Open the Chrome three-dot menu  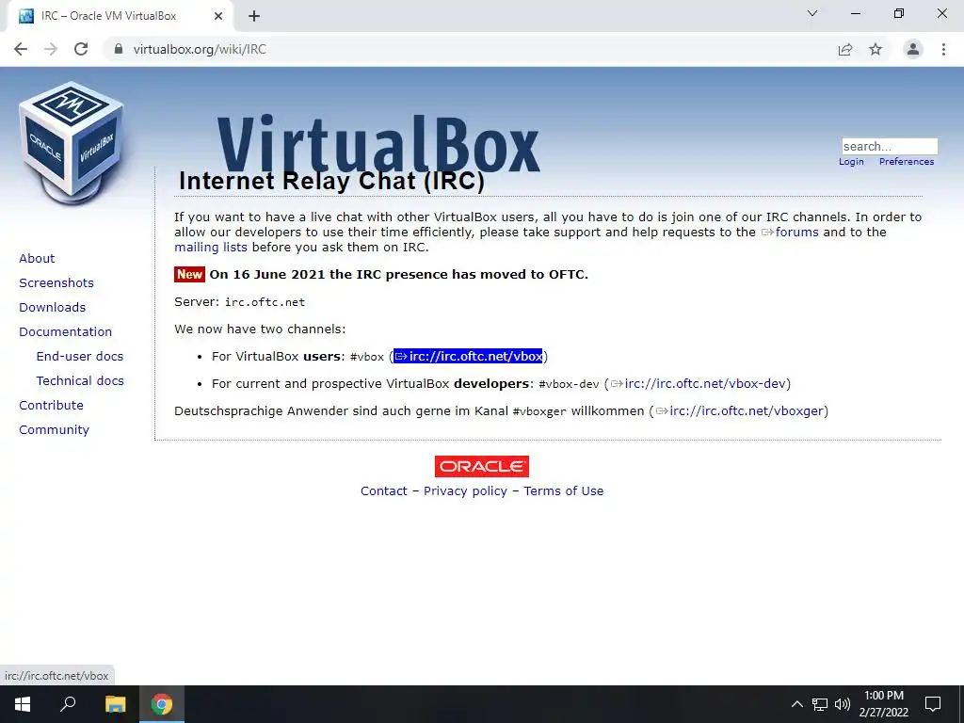click(943, 49)
